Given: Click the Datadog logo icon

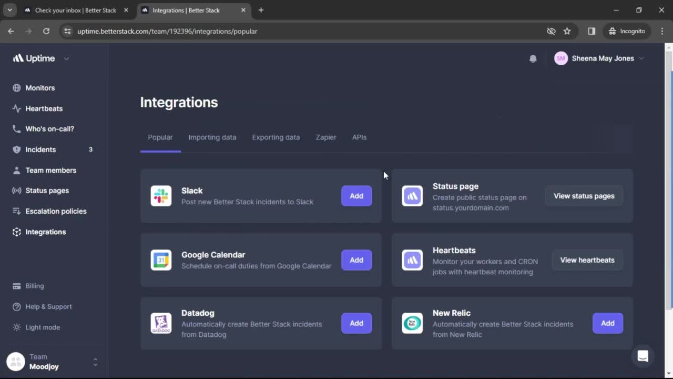Looking at the screenshot, I should [x=161, y=323].
